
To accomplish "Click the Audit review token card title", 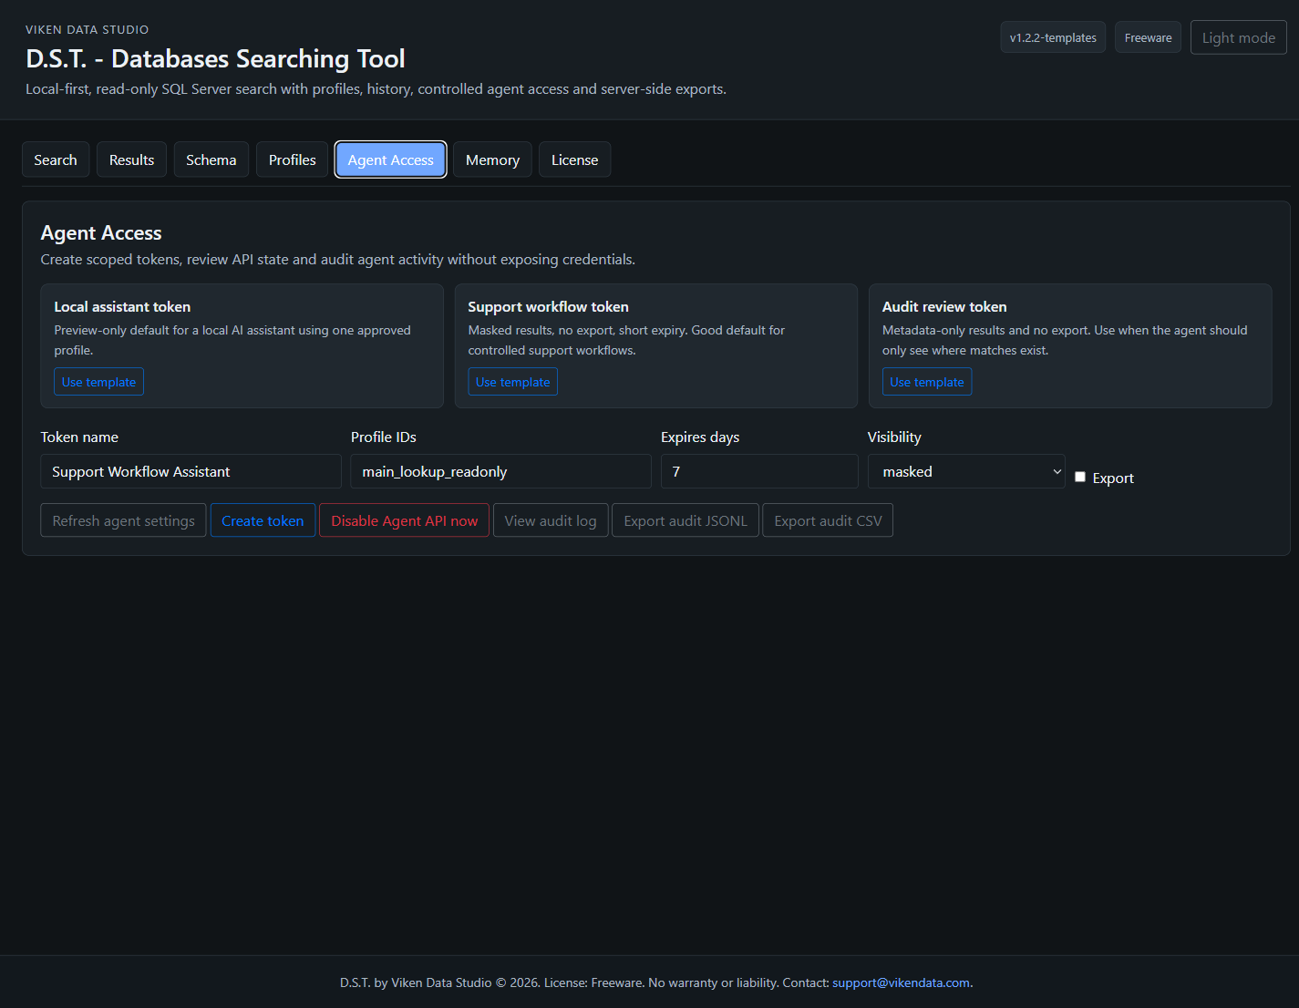I will (x=944, y=307).
